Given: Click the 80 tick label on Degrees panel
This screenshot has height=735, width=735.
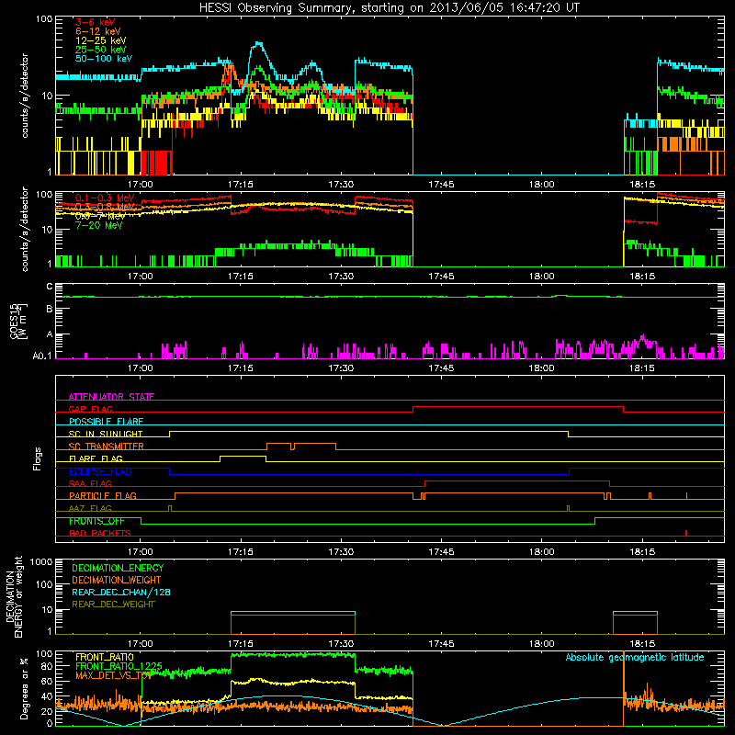Looking at the screenshot, I should pyautogui.click(x=48, y=666).
